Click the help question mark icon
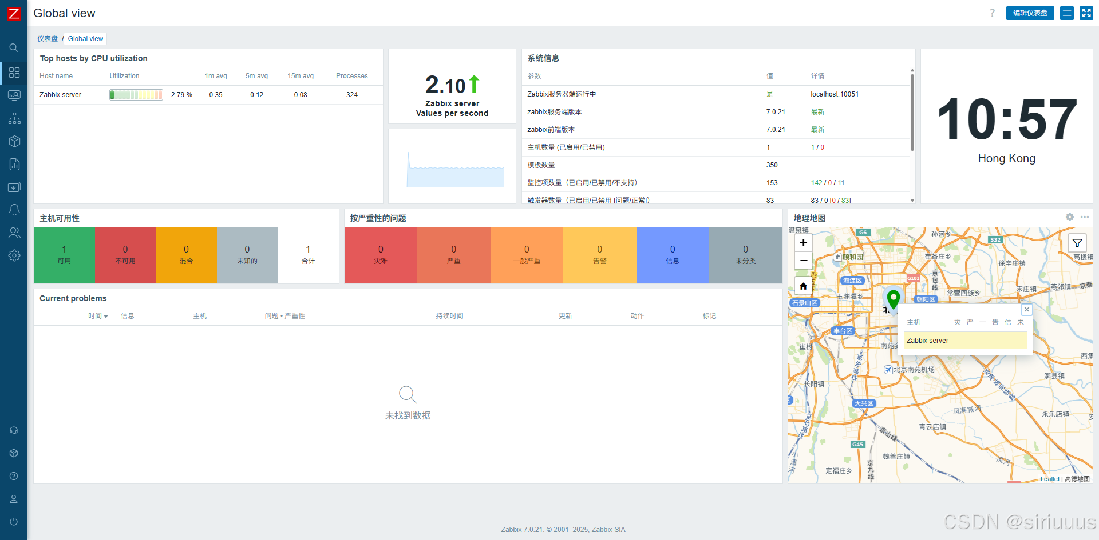 pos(993,13)
